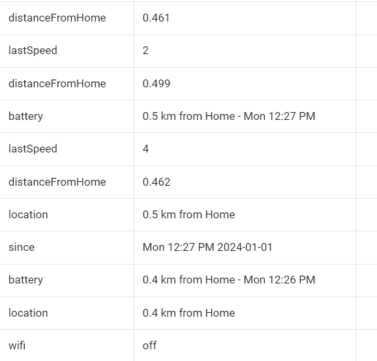Click the value 0.461
Screen dimensions: 377x361
point(157,18)
